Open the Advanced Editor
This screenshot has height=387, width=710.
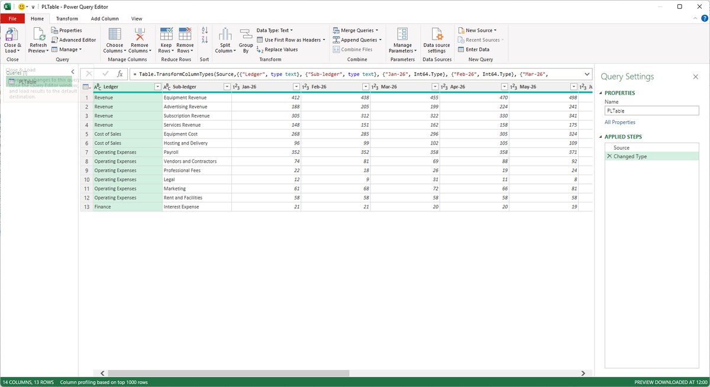[73, 40]
